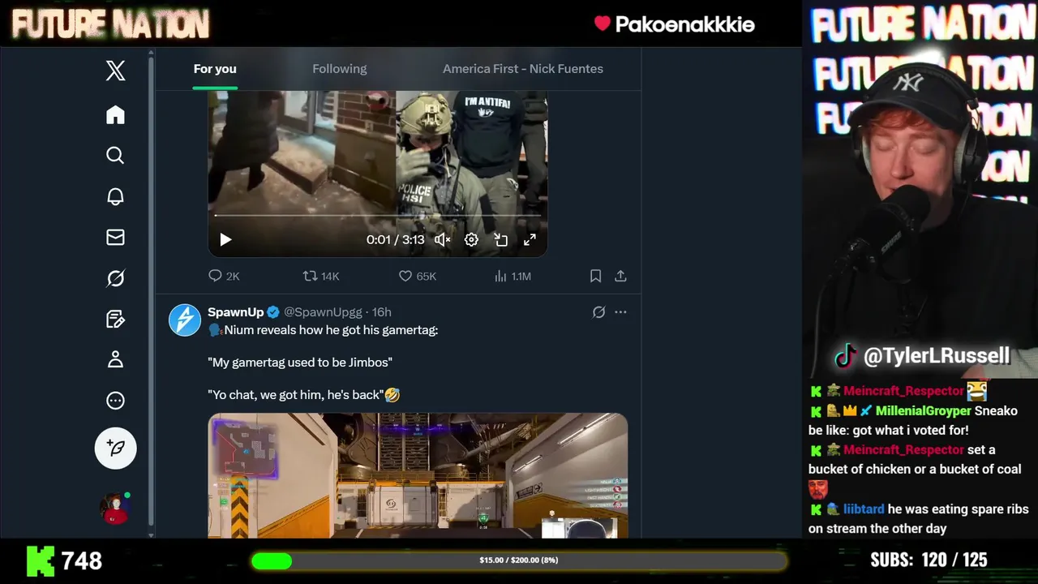Open account avatar at sidebar bottom
Screen dimensions: 1038x584
click(x=115, y=508)
